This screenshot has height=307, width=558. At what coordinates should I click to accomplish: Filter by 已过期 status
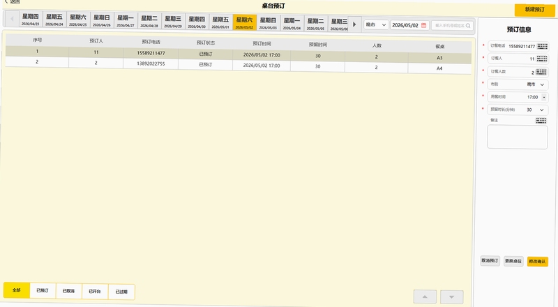coord(121,292)
